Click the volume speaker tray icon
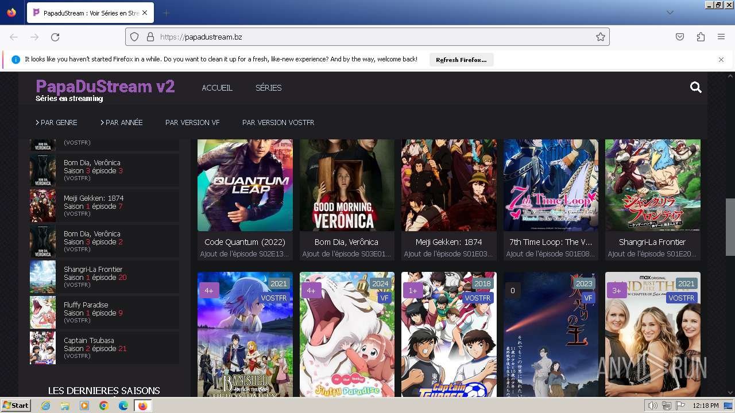735x413 pixels. (x=653, y=406)
